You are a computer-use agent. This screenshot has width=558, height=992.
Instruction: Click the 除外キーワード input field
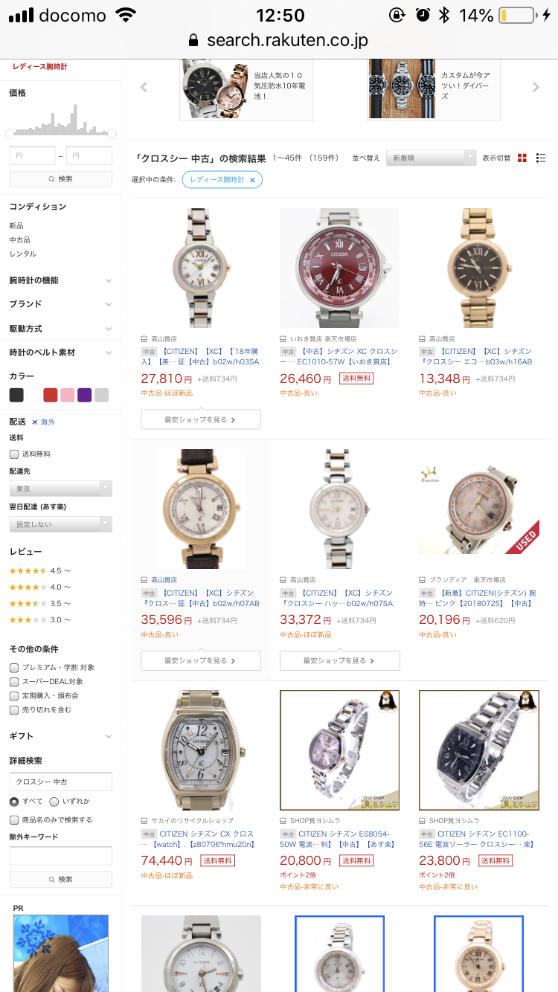(x=60, y=856)
